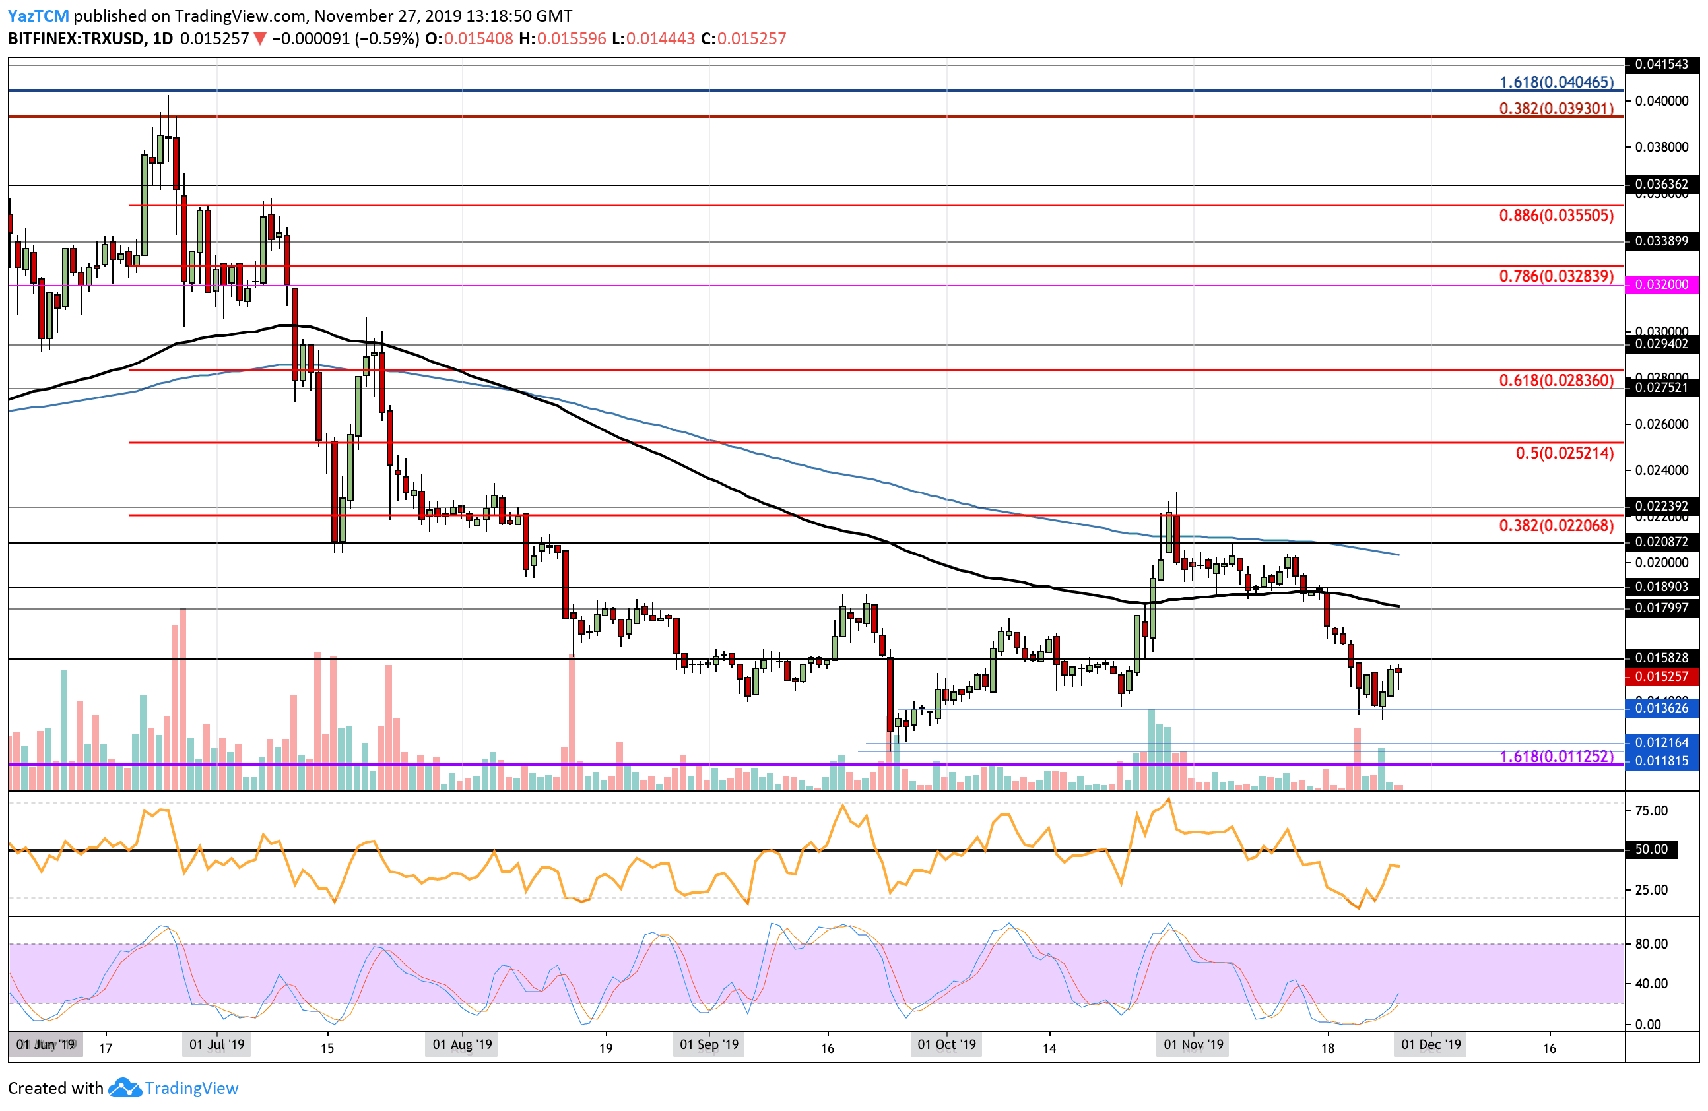Click the blue 0.012164 price tag
Screen dimensions: 1708x1111
pos(1662,742)
